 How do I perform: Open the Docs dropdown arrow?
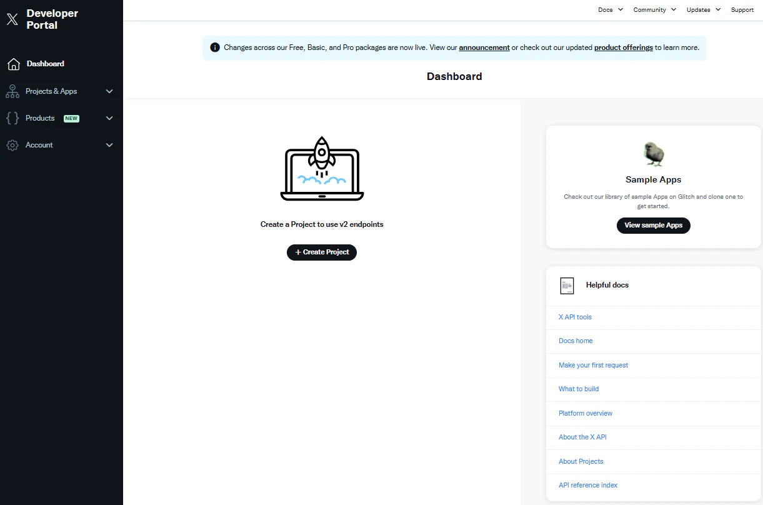pyautogui.click(x=621, y=9)
